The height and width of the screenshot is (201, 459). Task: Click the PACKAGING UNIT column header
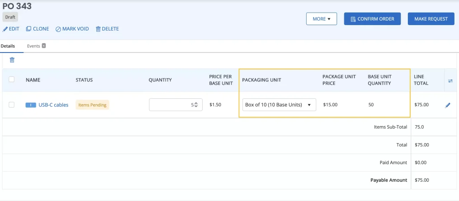[262, 80]
